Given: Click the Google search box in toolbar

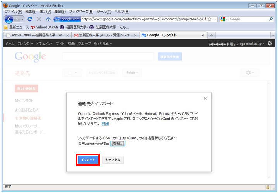Looking at the screenshot, I should click(249, 19).
